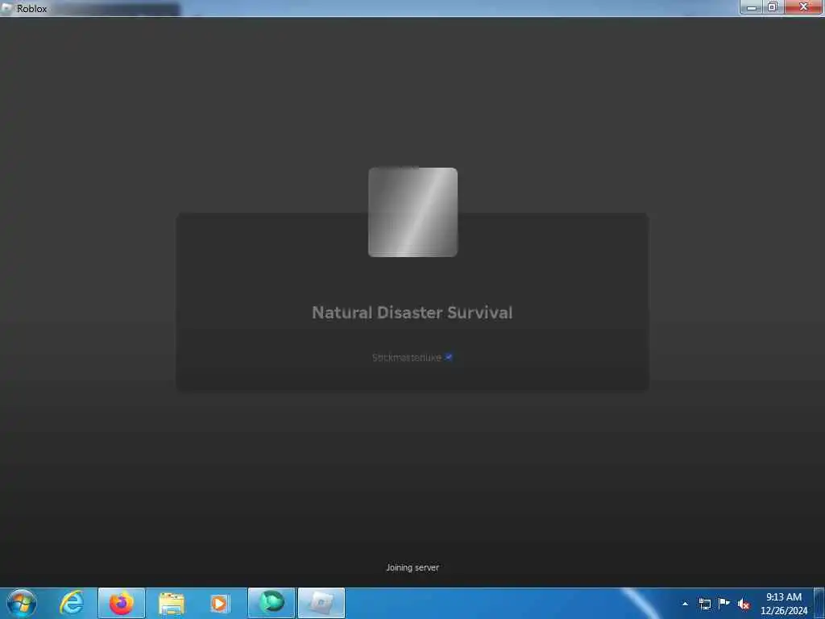Switch to Firefox in the taskbar
This screenshot has height=619, width=825.
(x=122, y=603)
